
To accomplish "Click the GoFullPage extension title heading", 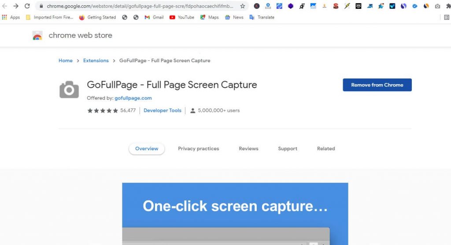I will point(172,85).
